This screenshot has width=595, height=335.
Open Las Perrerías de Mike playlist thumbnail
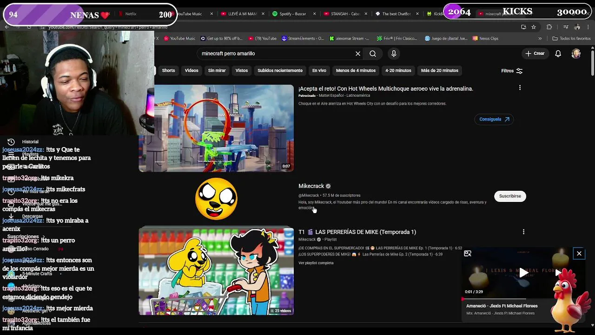tap(216, 271)
